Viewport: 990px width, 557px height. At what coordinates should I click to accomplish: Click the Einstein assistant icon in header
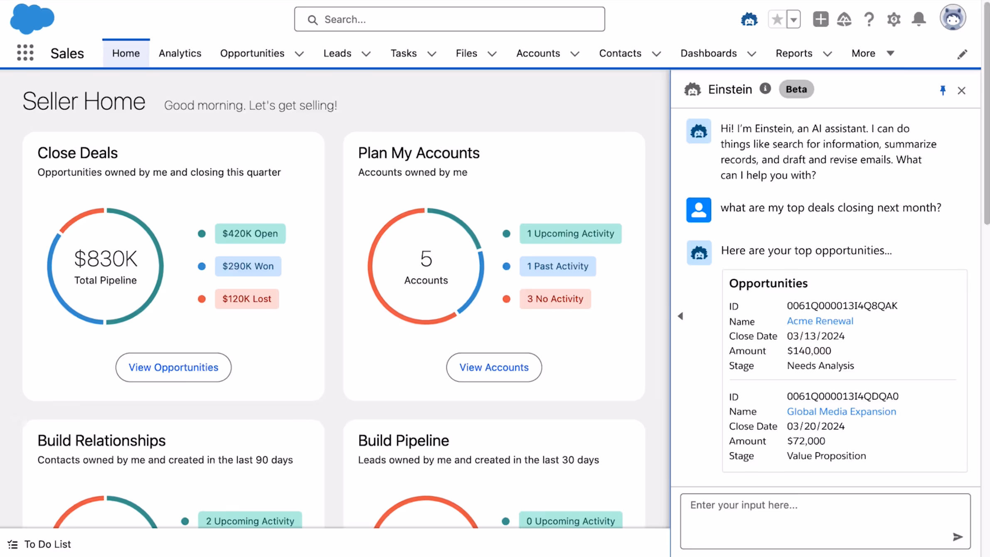tap(749, 19)
